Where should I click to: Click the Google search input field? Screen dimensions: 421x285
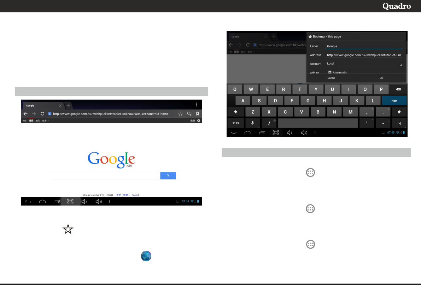click(104, 176)
